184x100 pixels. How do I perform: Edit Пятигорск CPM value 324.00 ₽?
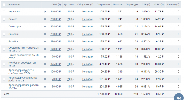[56, 27]
